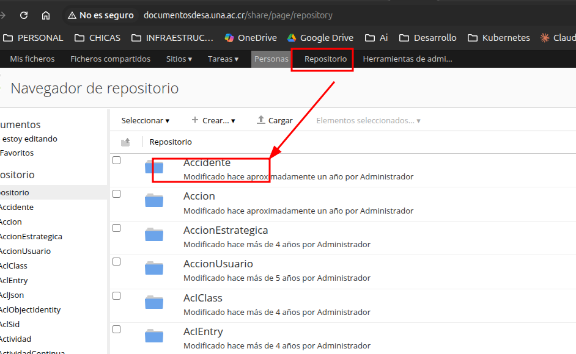Select AclJson in the sidebar tree
This screenshot has height=354, width=576.
tap(12, 295)
